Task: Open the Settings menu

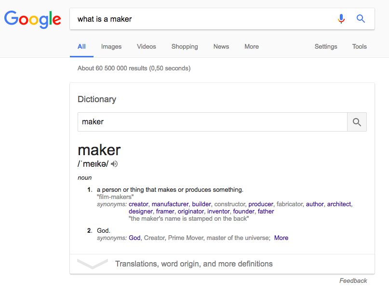Action: click(x=326, y=47)
